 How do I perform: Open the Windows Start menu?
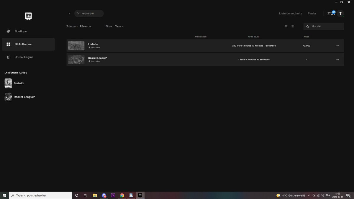point(4,195)
